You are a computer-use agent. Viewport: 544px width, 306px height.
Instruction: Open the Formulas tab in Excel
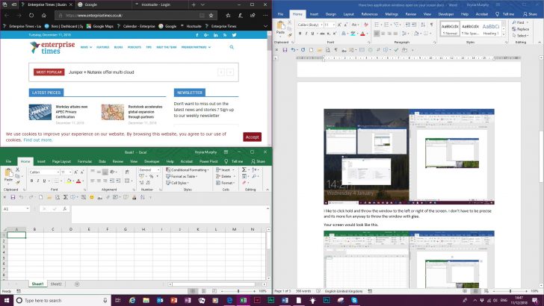pyautogui.click(x=83, y=161)
